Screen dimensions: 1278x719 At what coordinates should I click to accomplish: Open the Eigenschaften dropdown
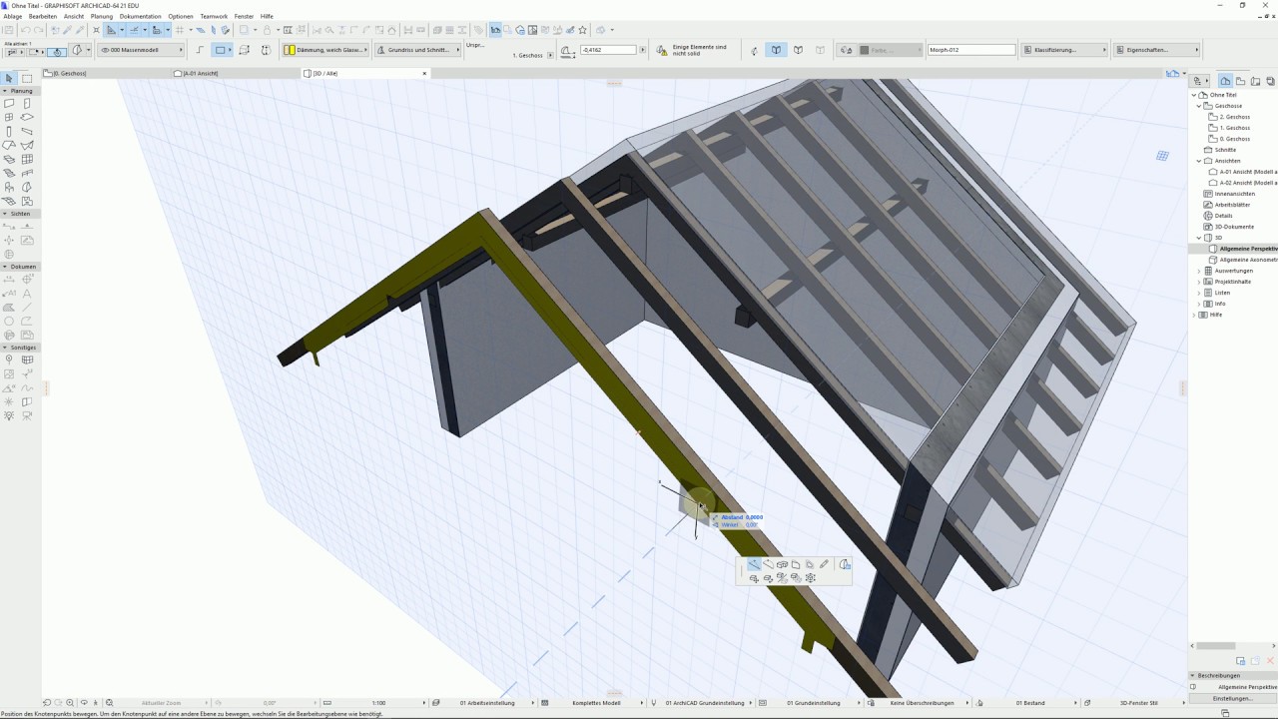(x=1155, y=50)
